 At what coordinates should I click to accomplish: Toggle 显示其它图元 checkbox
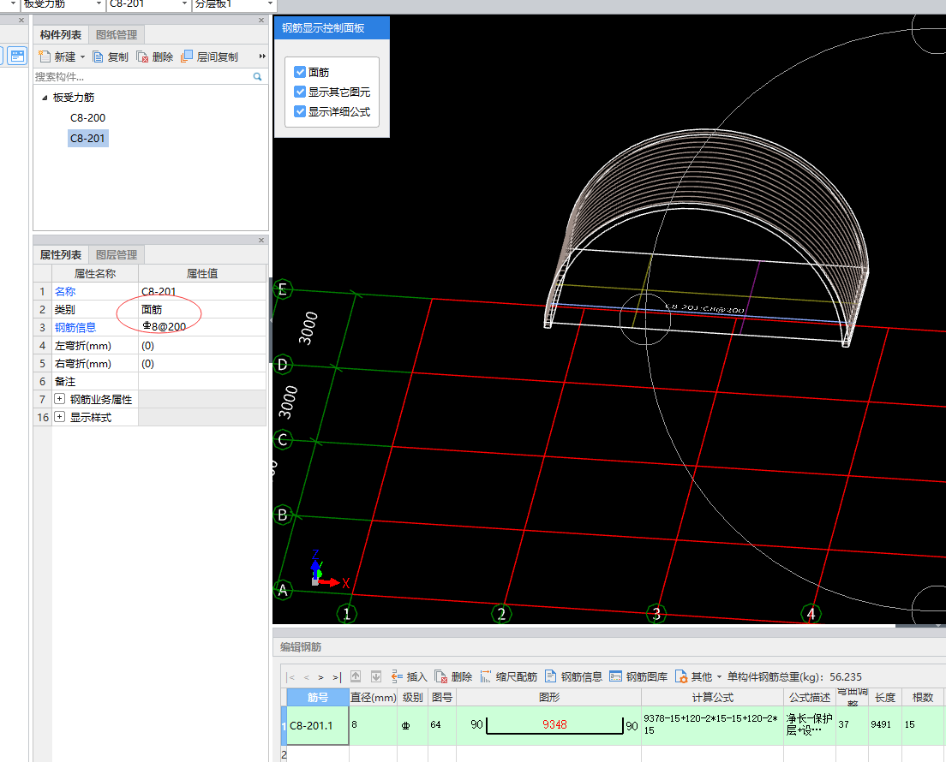pos(300,92)
